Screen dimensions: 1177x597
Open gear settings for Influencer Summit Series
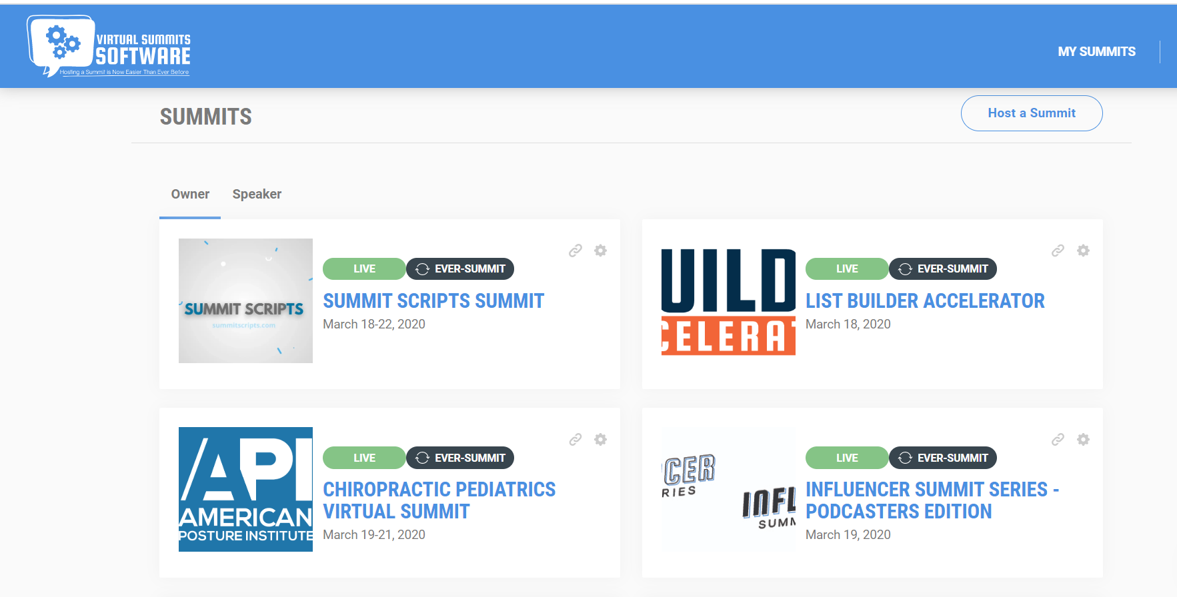pos(1083,440)
